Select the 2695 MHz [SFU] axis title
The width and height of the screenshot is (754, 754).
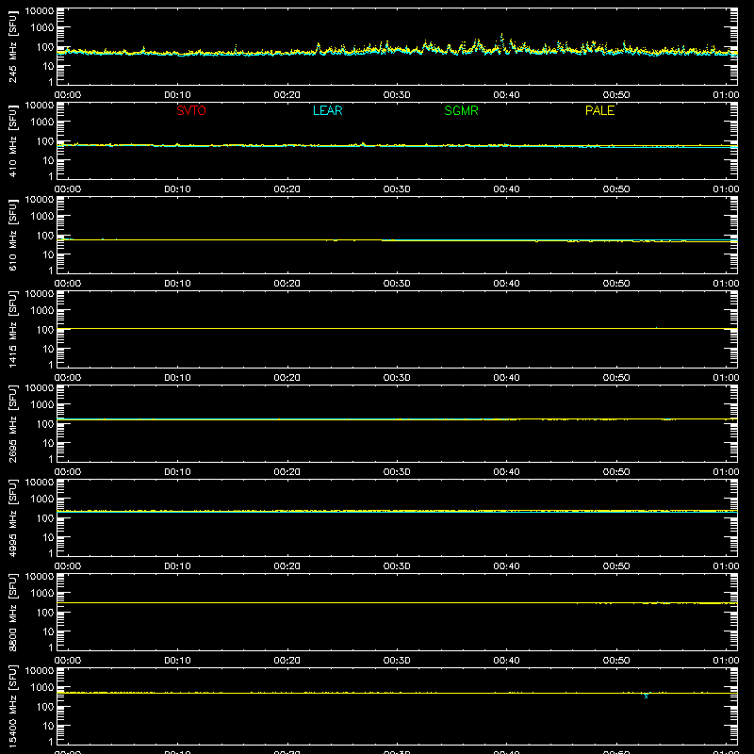point(13,423)
